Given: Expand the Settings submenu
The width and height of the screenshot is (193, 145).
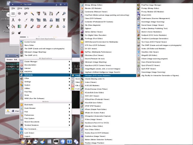Looking at the screenshot, I should pos(46,82).
